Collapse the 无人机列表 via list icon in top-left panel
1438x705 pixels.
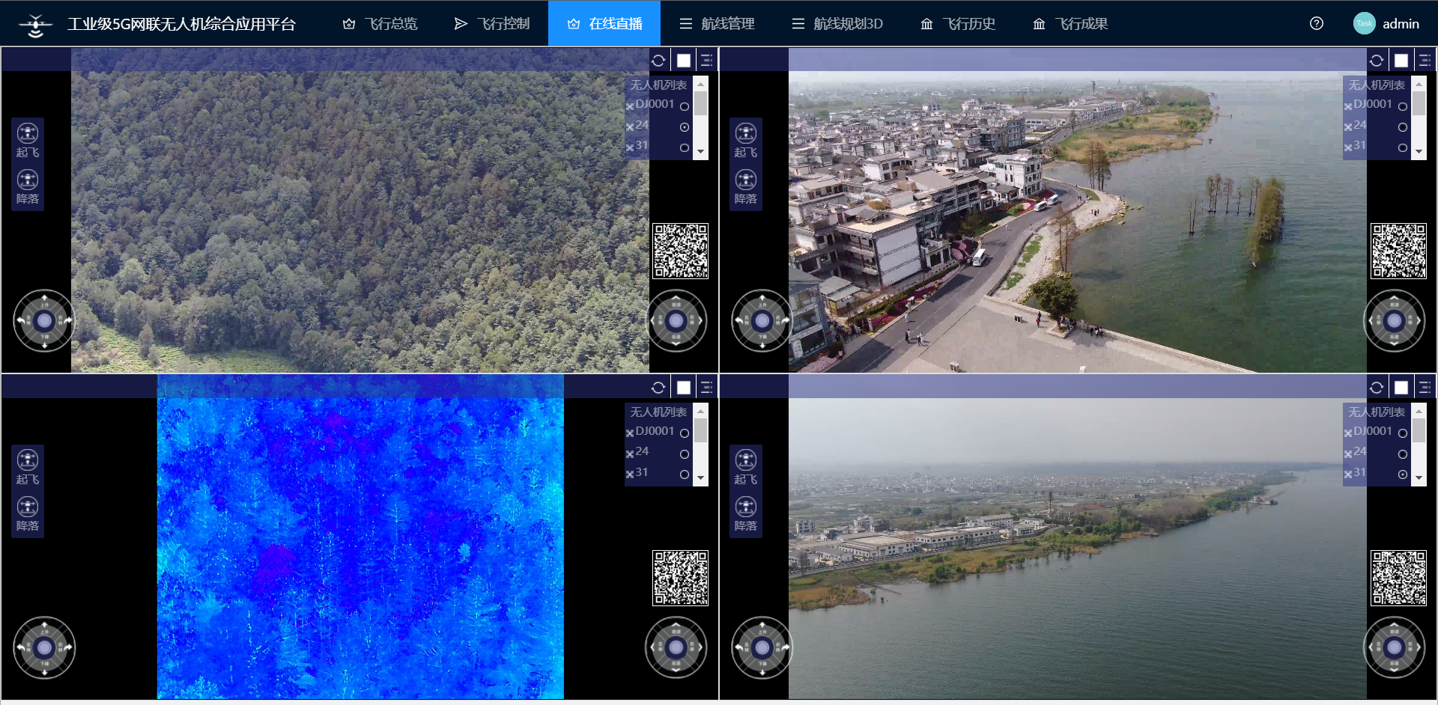tap(706, 61)
